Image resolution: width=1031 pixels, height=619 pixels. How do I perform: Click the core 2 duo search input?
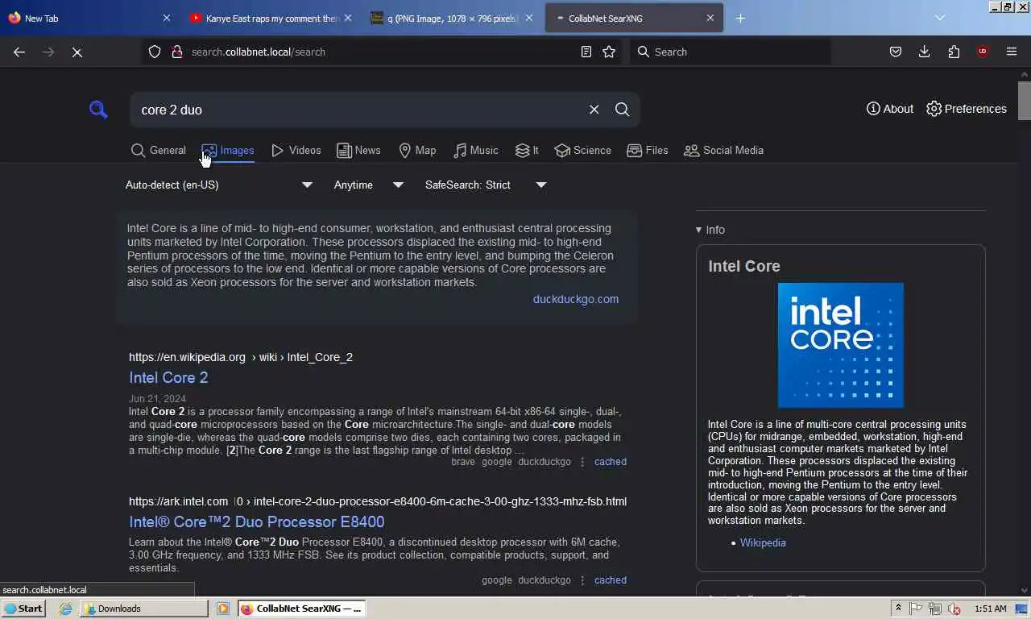pos(358,110)
